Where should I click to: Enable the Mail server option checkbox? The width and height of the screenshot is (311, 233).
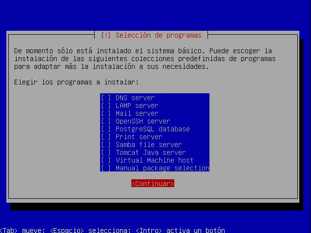pyautogui.click(x=106, y=113)
